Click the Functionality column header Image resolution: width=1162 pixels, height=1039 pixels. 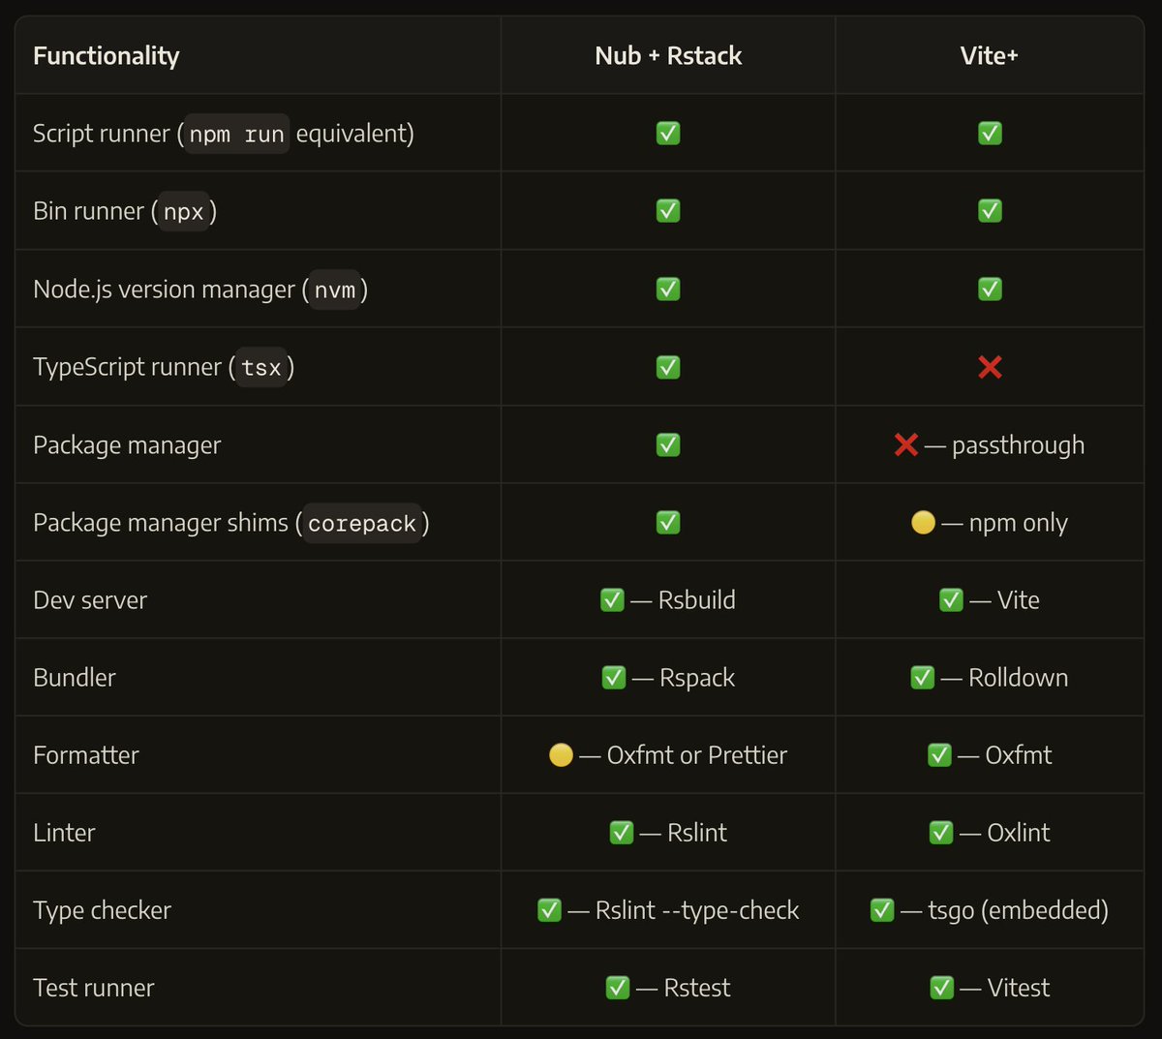107,56
